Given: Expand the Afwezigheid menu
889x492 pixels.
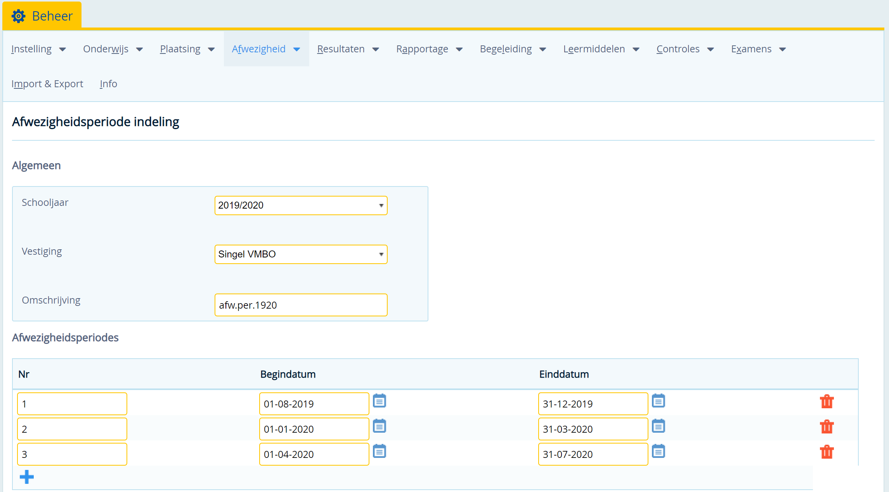Looking at the screenshot, I should [x=266, y=49].
